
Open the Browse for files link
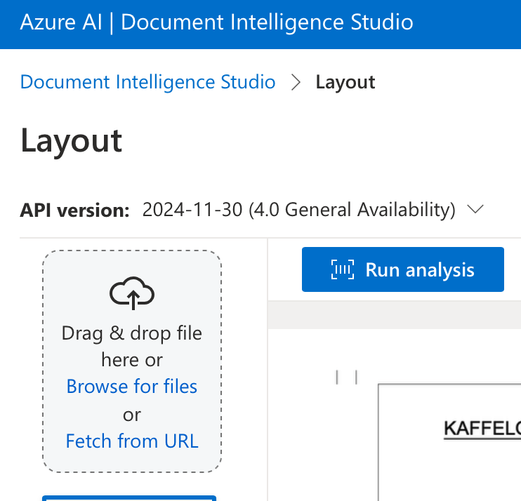coord(132,387)
